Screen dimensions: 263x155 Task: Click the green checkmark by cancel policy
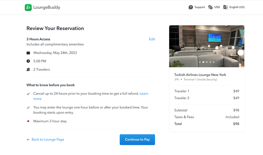coord(28,94)
